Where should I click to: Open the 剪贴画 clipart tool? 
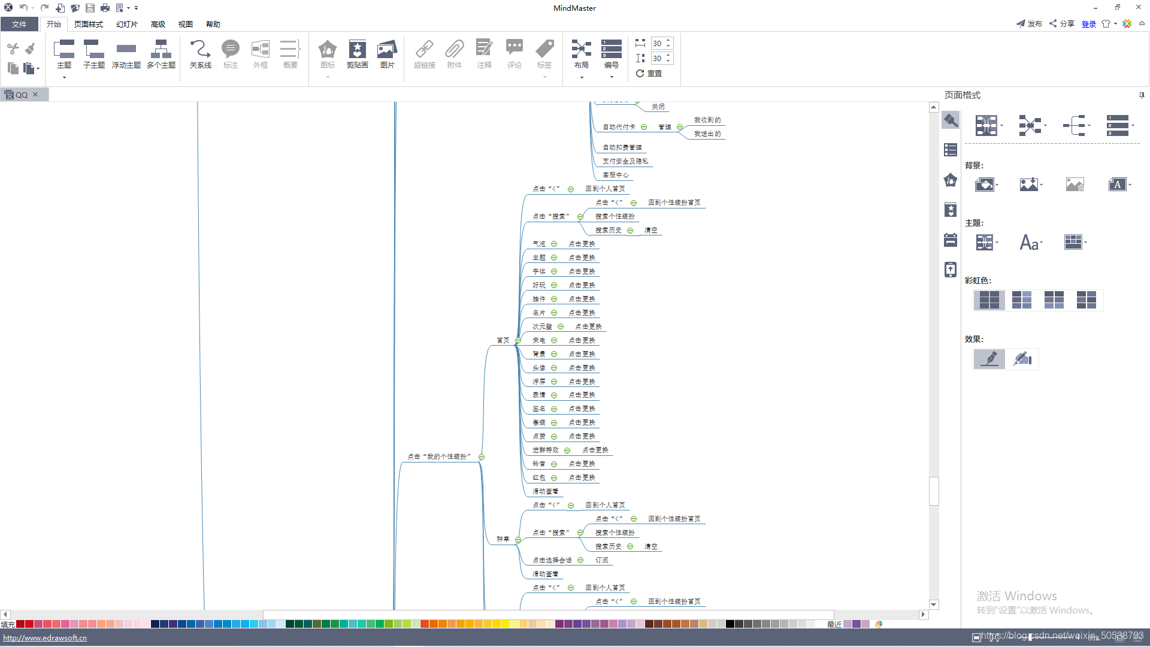(x=358, y=55)
